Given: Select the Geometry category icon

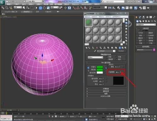Looking at the screenshot, I should click(138, 21).
